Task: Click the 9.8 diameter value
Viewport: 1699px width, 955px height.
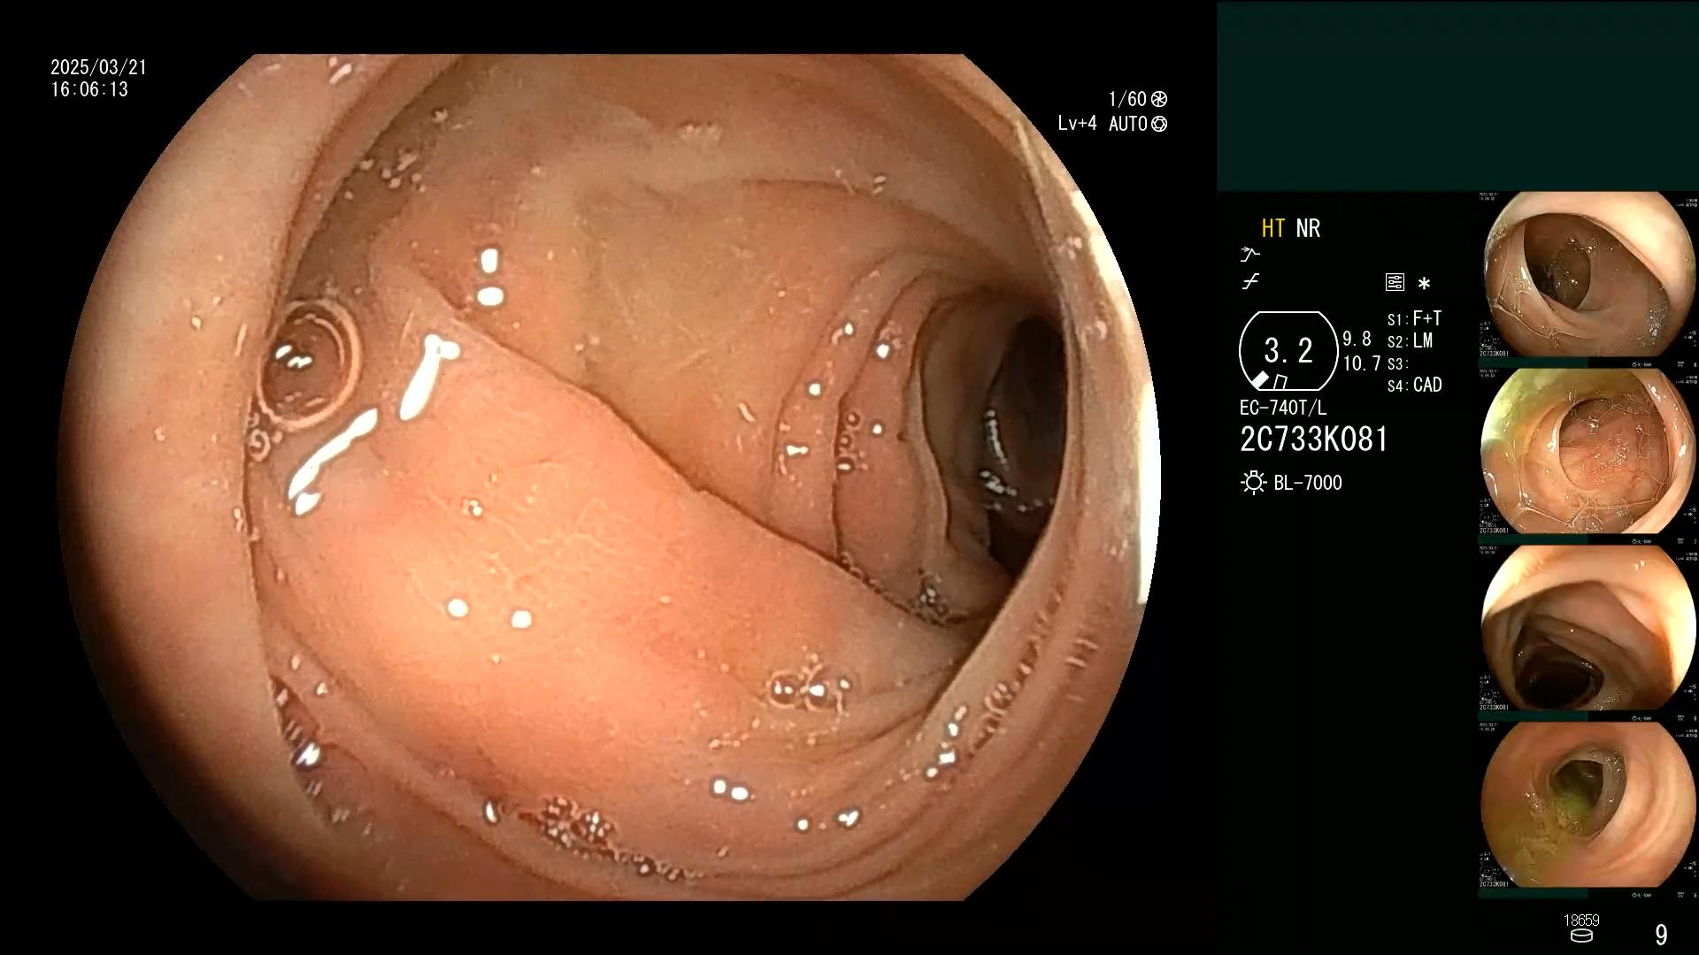Action: pos(1357,340)
